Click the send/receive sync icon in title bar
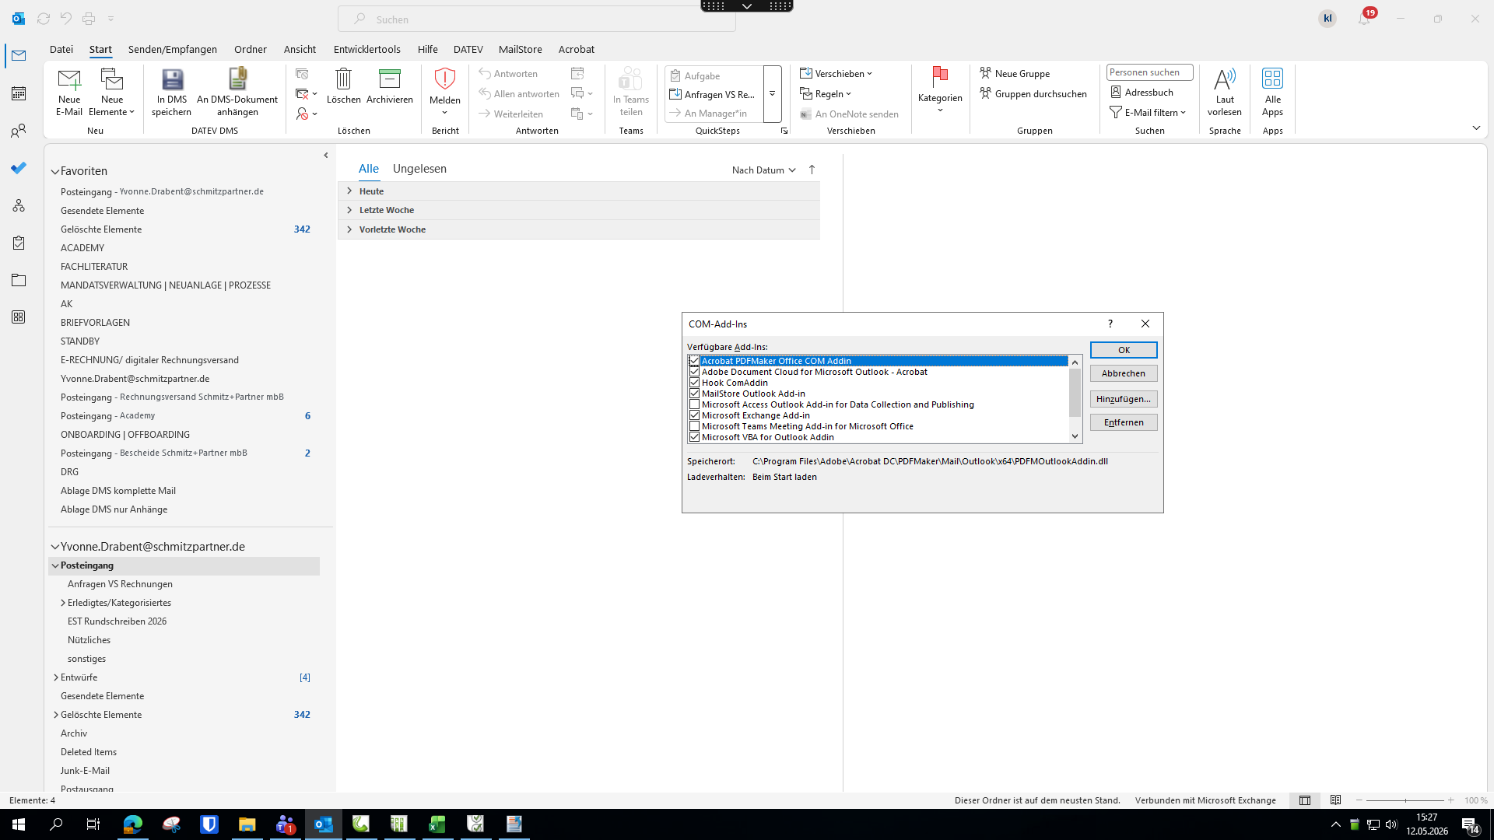 (x=44, y=18)
